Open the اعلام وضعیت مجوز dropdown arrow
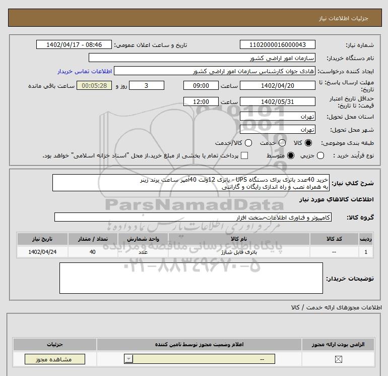The width and height of the screenshot is (388, 376). click(x=128, y=359)
